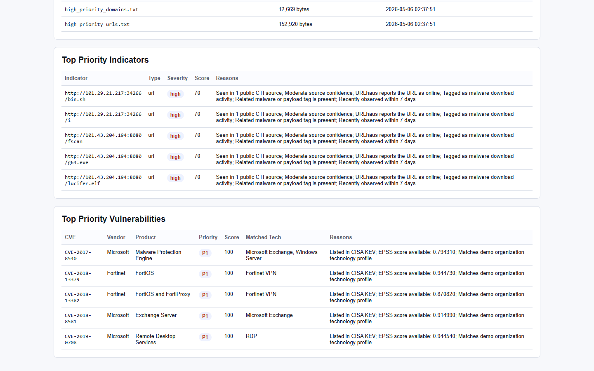
Task: Click the Remote Desktop Services product cell
Action: point(156,339)
